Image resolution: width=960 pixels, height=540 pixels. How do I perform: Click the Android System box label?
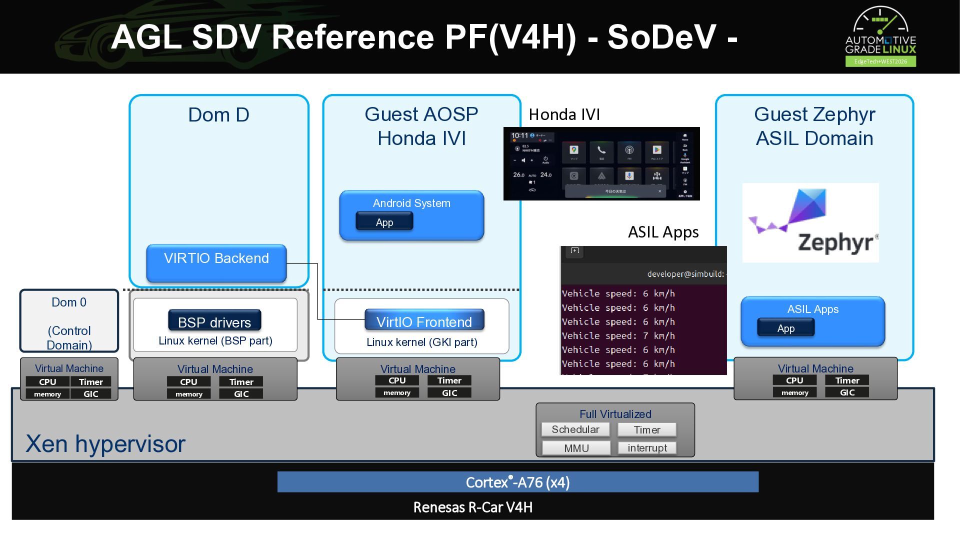coord(411,203)
